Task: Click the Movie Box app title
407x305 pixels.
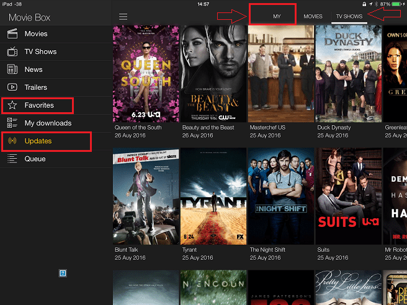Action: [x=29, y=17]
